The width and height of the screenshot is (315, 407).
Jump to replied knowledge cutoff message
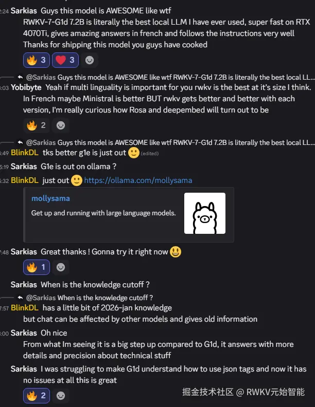pos(90,298)
